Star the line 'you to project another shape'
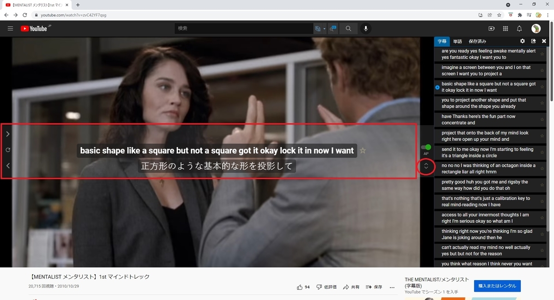554x300 pixels. coord(542,103)
